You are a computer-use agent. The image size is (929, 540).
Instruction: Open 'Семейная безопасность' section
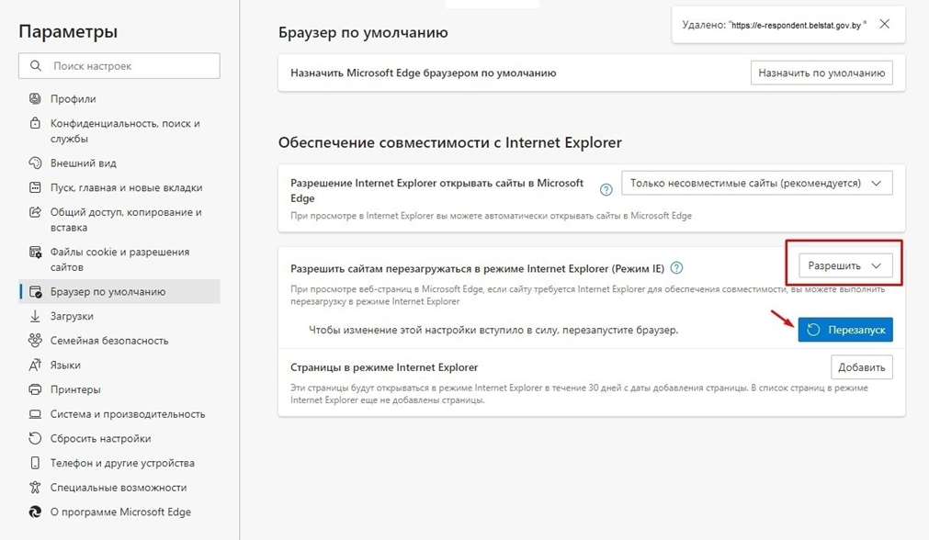point(119,341)
